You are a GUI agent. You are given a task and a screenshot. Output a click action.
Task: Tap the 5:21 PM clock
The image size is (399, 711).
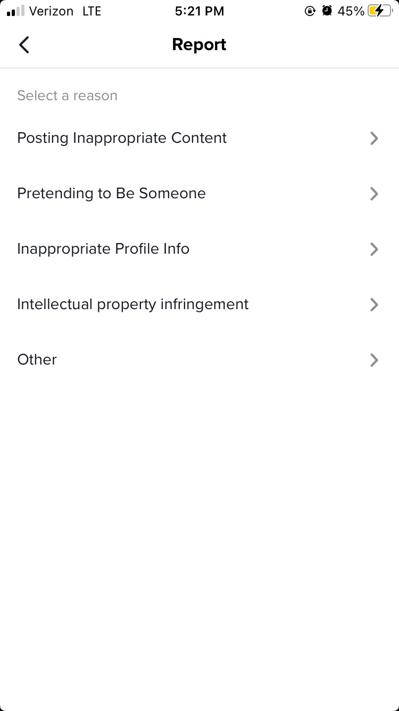(x=199, y=11)
